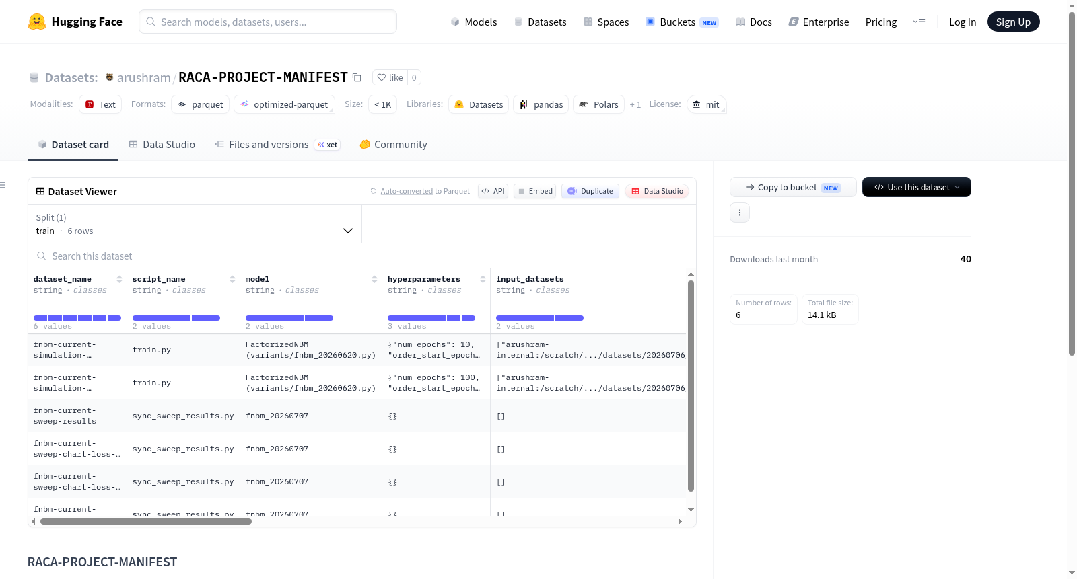Click the input_datasets column header
Screen dimensions: 1077x579
pyautogui.click(x=530, y=279)
